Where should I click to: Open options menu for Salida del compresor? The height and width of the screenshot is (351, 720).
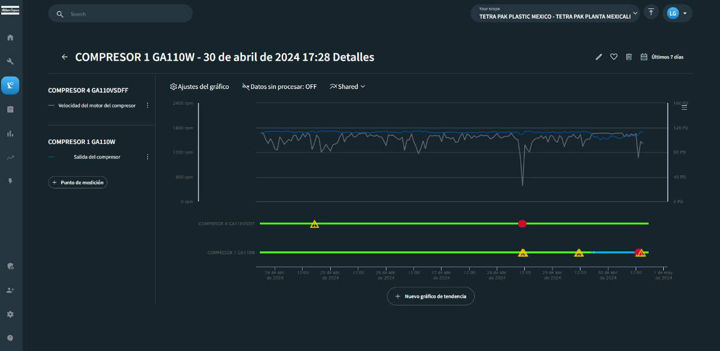148,157
